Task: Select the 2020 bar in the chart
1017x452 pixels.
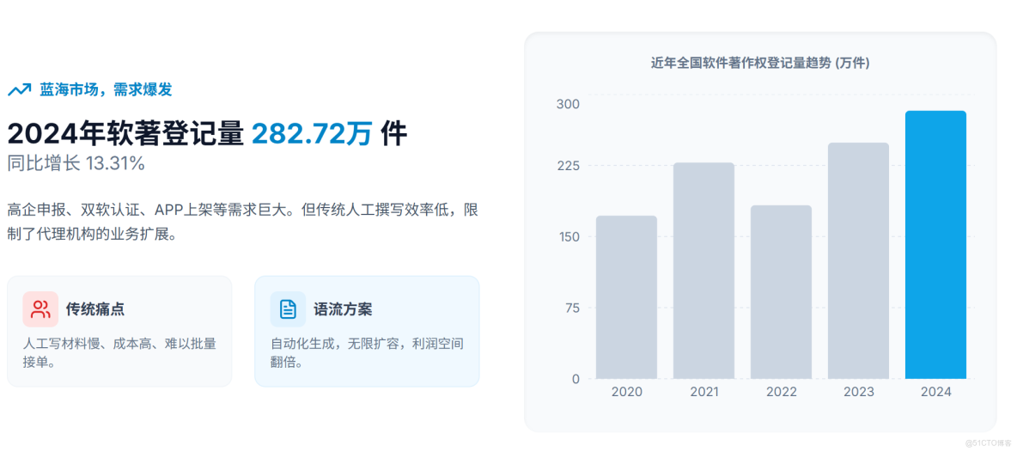Action: coord(626,297)
